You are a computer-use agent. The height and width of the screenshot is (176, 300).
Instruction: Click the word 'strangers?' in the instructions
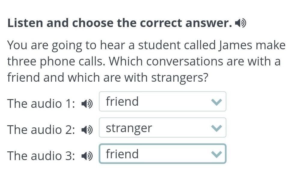click(x=179, y=78)
